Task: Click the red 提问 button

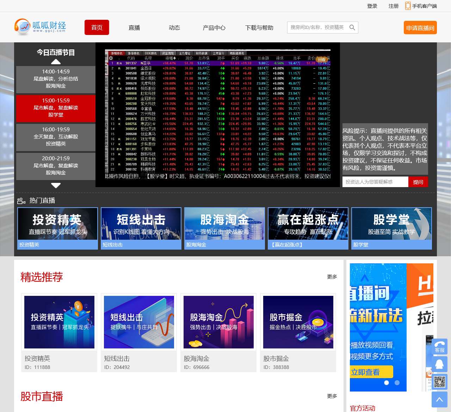Action: [x=418, y=182]
